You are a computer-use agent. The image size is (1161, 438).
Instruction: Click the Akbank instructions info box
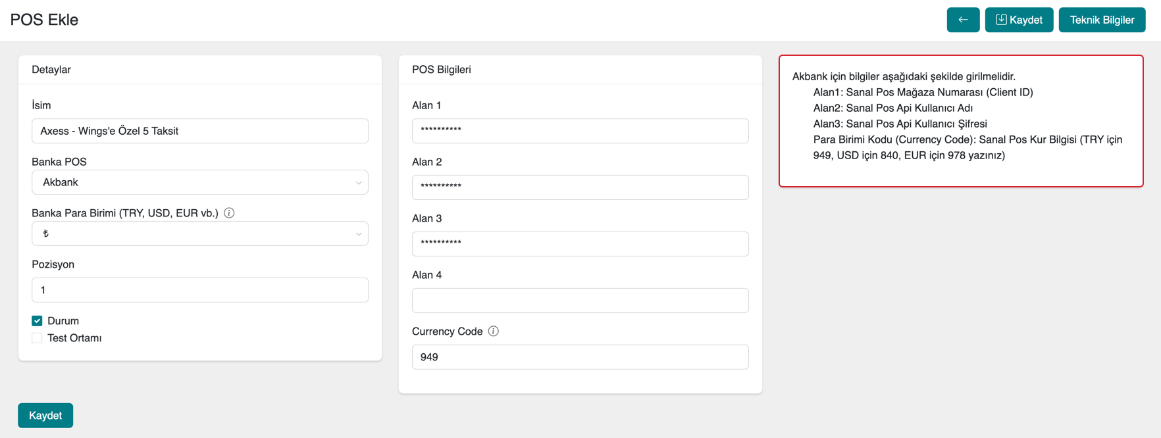(x=960, y=121)
